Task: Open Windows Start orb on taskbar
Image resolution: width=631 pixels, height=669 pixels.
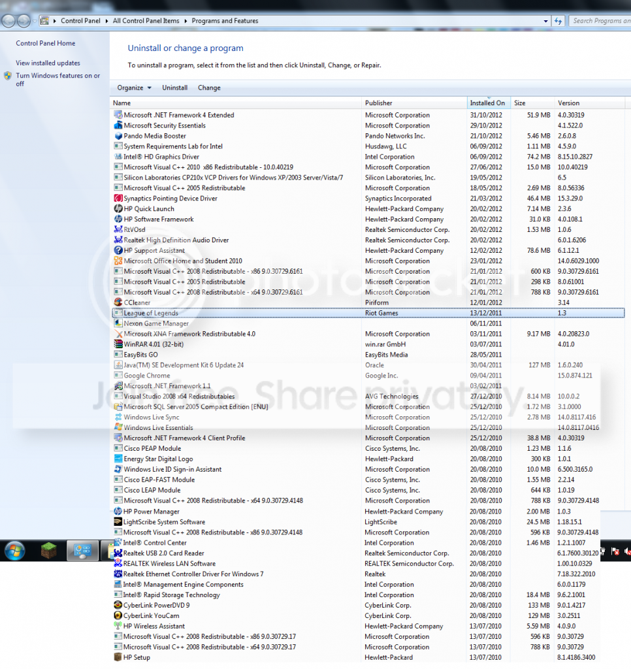Action: (x=15, y=551)
